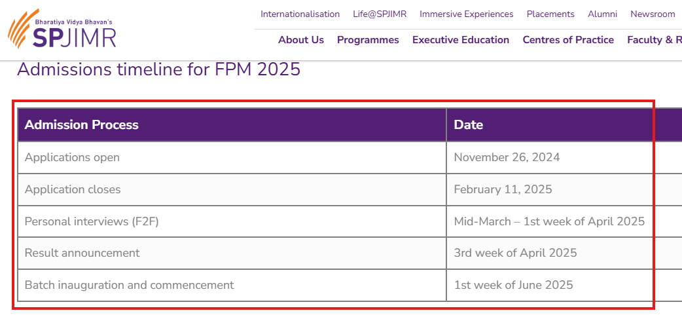This screenshot has height=317, width=682.
Task: Select the Applications open row
Action: click(x=350, y=157)
